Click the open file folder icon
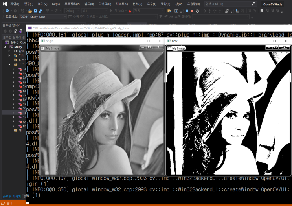 click(x=30, y=11)
